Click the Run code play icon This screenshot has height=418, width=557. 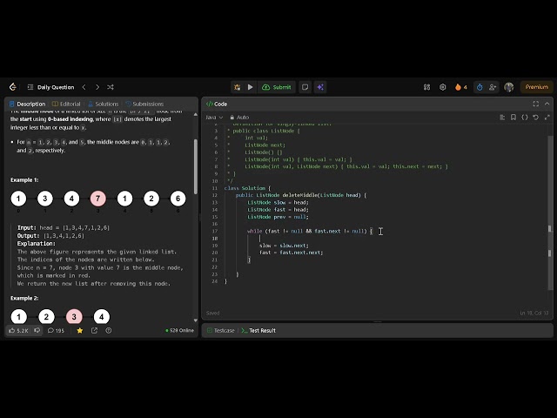pos(250,87)
